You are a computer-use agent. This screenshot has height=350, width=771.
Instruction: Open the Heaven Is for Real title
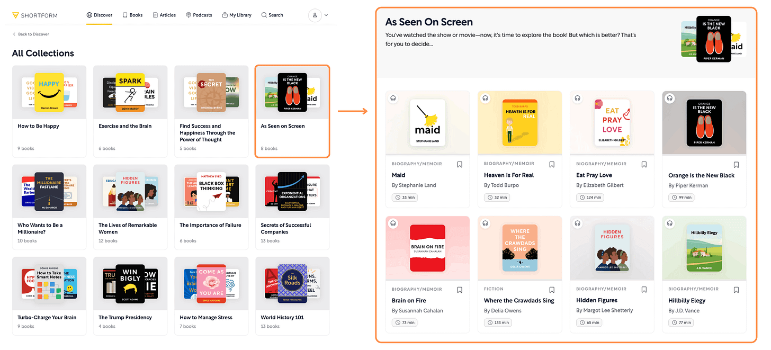coord(509,175)
